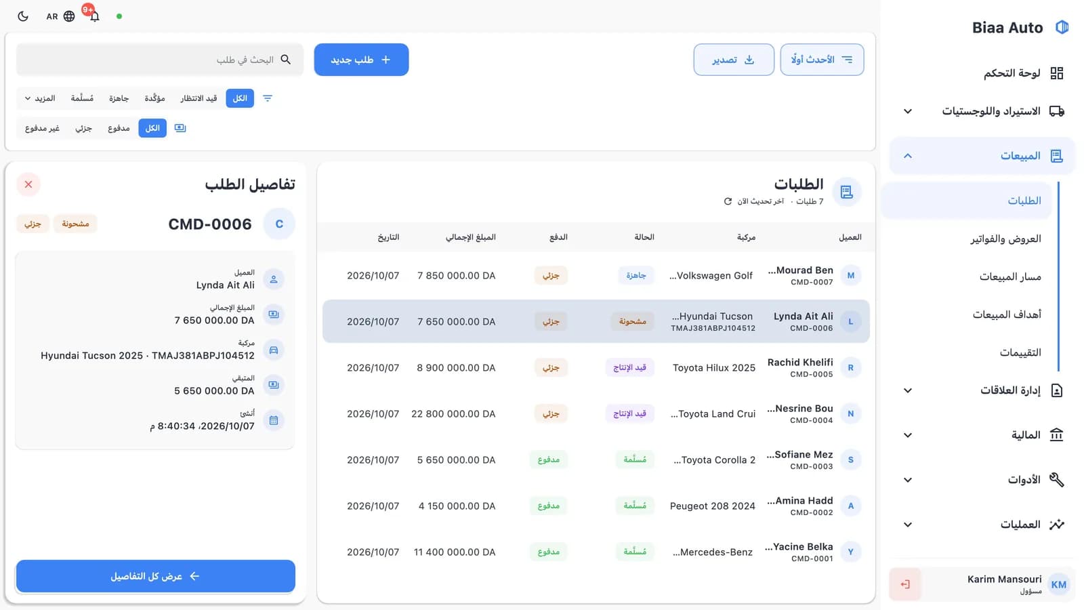The image size is (1084, 610).
Task: Toggle dark mode with the moon icon
Action: coord(23,16)
